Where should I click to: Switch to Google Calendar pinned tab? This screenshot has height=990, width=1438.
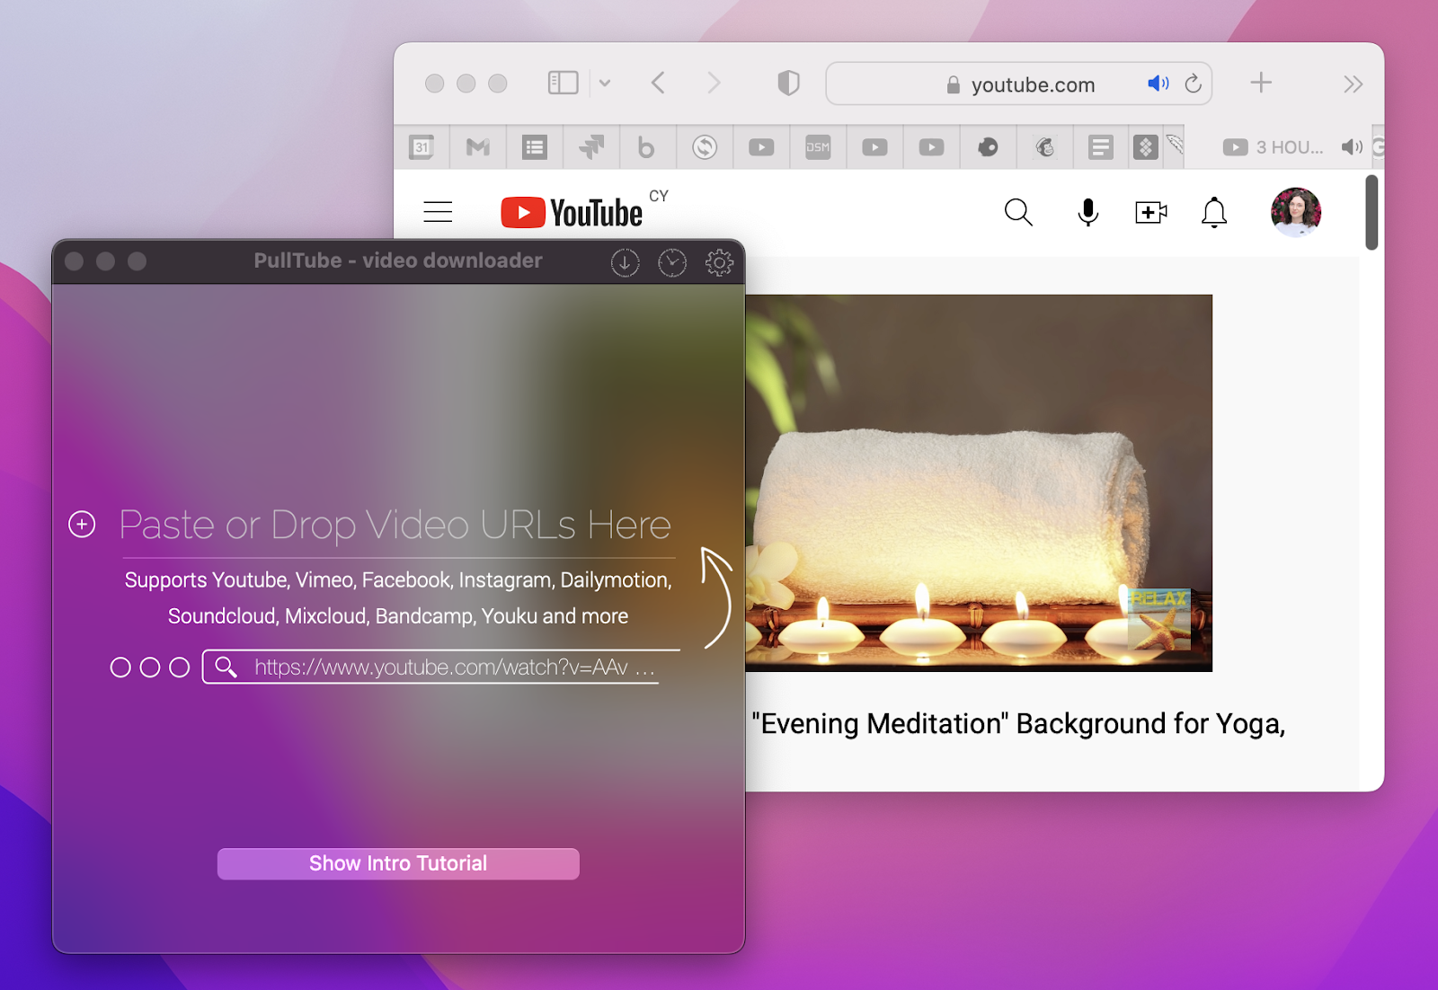click(422, 147)
